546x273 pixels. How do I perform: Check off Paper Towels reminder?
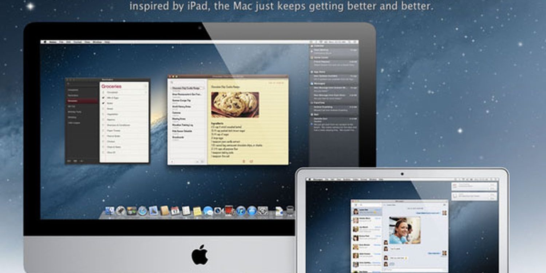point(103,131)
